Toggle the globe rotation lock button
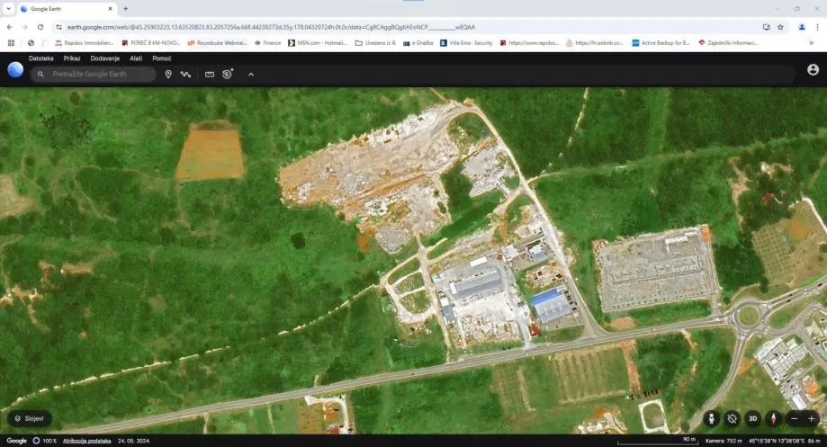The image size is (827, 447). [733, 418]
